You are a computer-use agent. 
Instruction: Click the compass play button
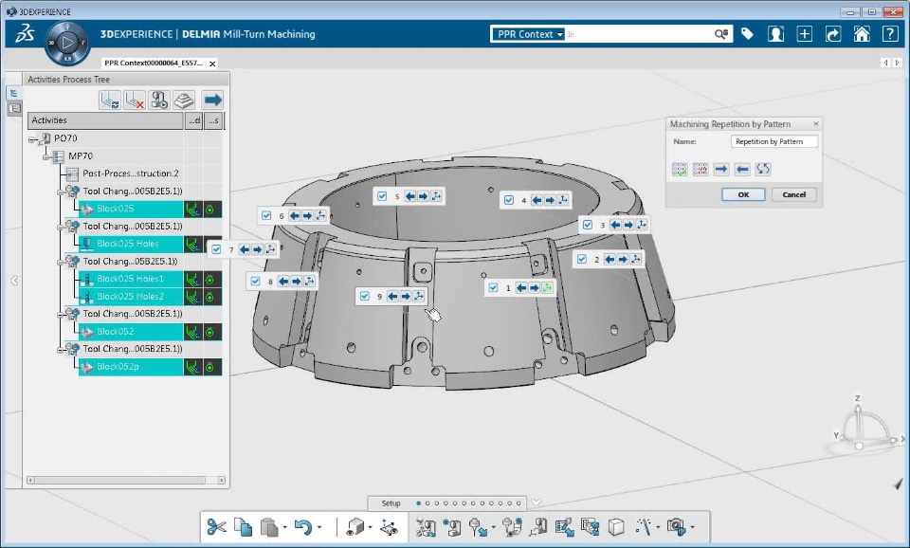tap(67, 43)
